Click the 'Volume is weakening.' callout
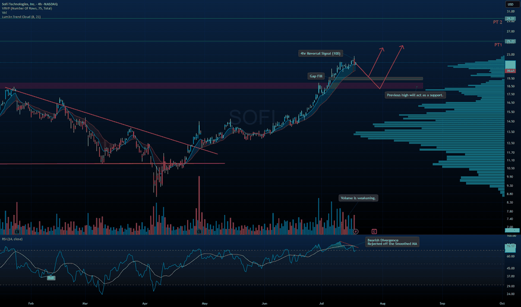 click(358, 198)
